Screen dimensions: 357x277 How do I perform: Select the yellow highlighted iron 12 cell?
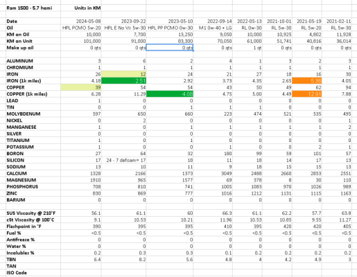(x=123, y=74)
